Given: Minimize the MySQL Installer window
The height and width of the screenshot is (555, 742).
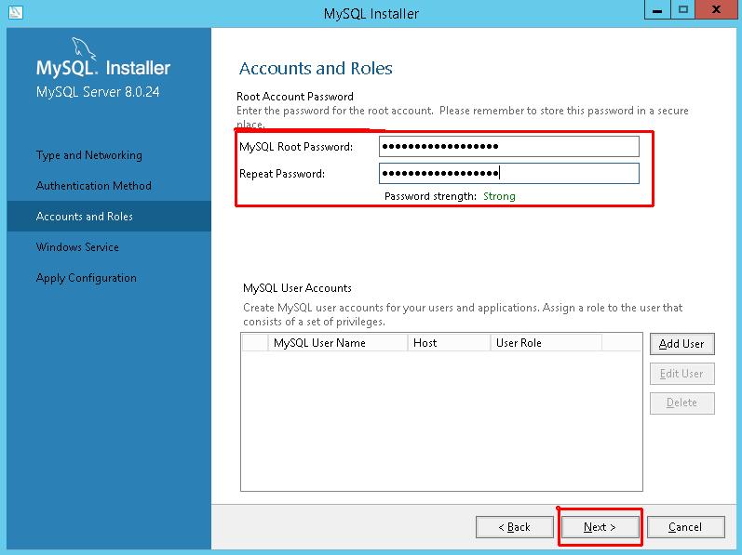Looking at the screenshot, I should [657, 10].
